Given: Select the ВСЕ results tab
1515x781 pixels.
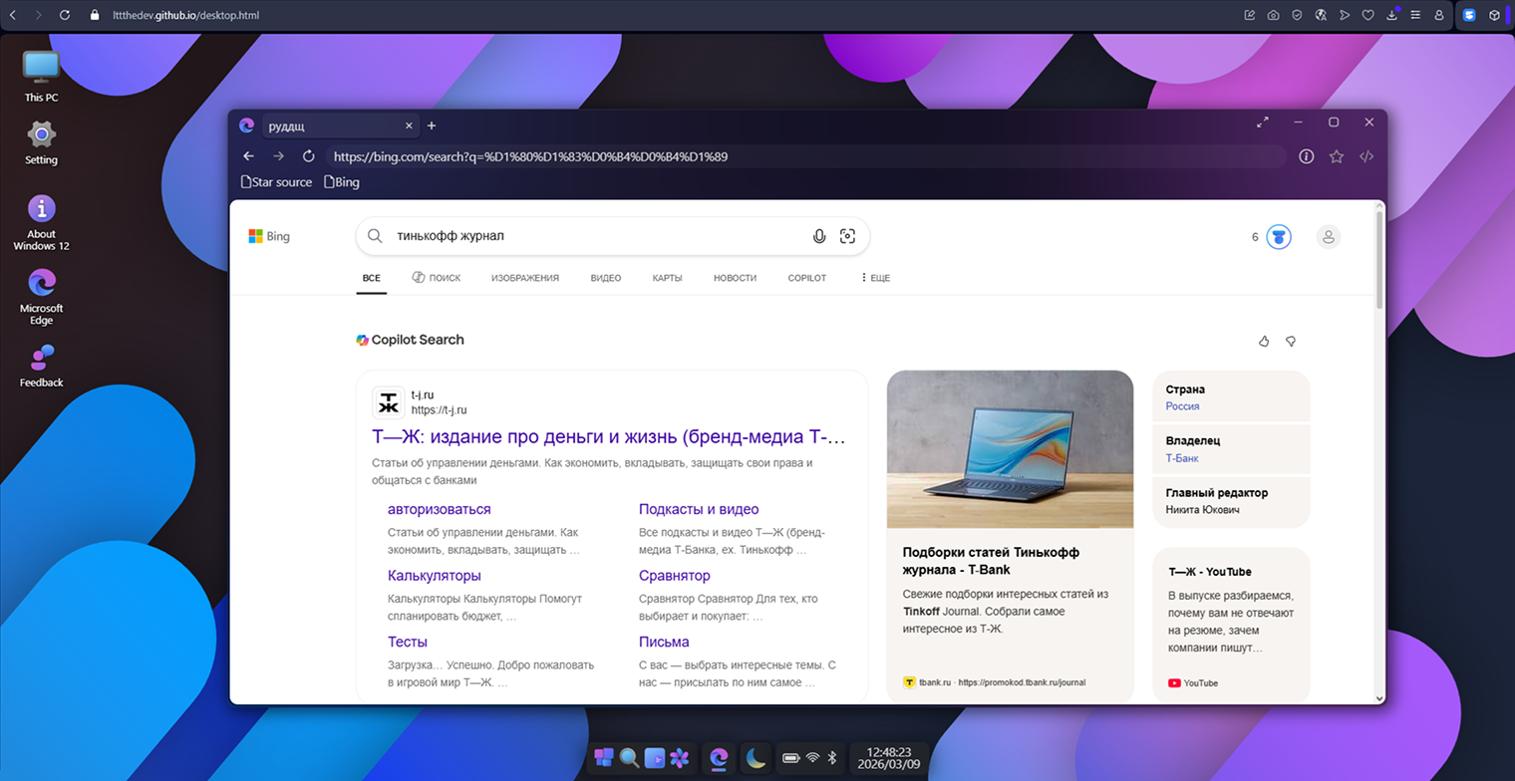Looking at the screenshot, I should (x=372, y=278).
